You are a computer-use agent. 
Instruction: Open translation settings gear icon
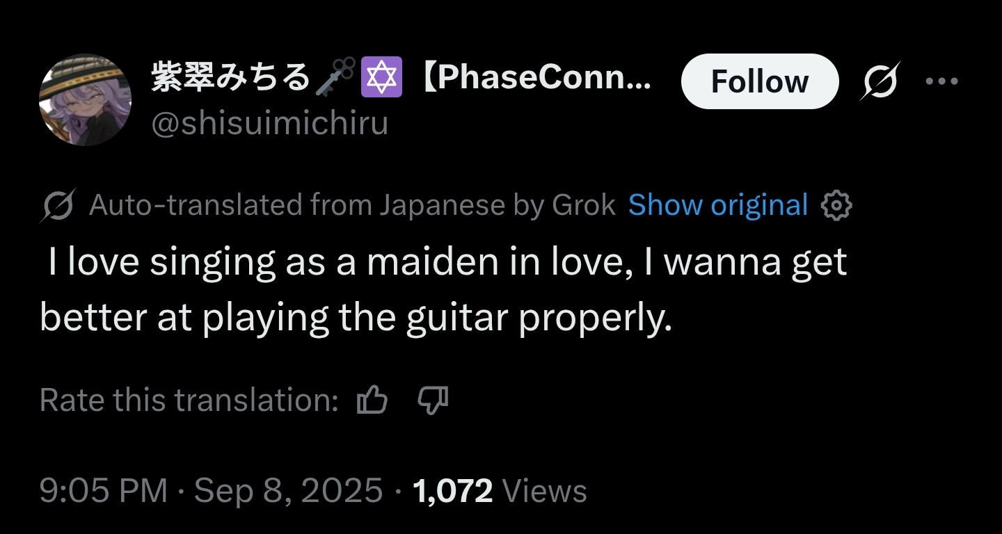click(836, 206)
